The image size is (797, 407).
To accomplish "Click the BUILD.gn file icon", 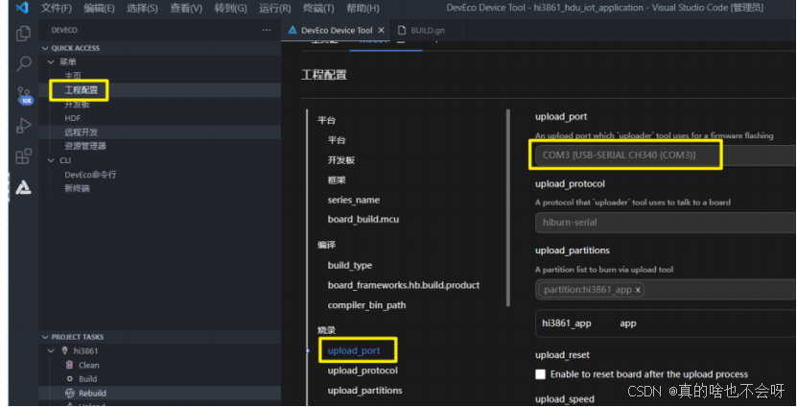I will click(x=402, y=31).
